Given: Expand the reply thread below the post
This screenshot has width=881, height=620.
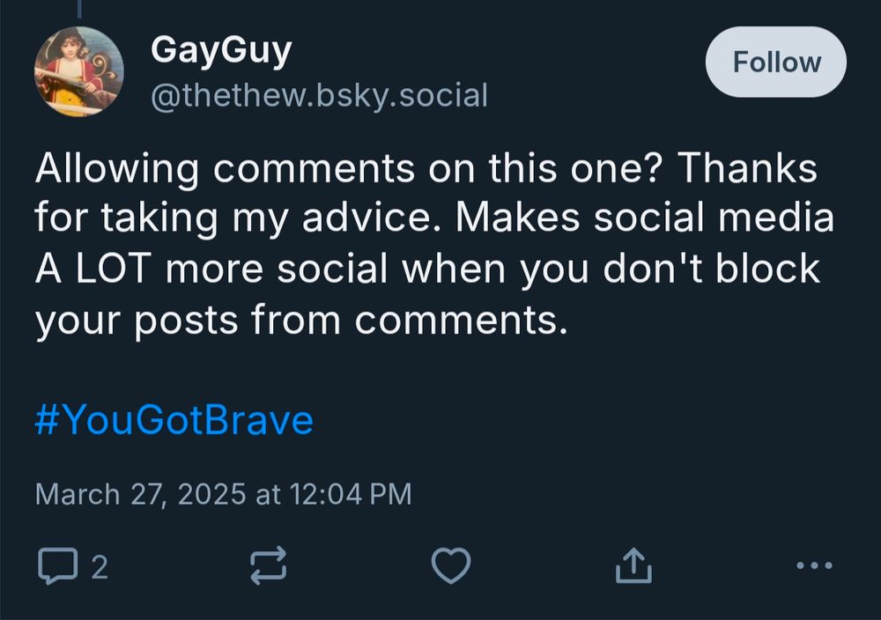Looking at the screenshot, I should [x=59, y=564].
